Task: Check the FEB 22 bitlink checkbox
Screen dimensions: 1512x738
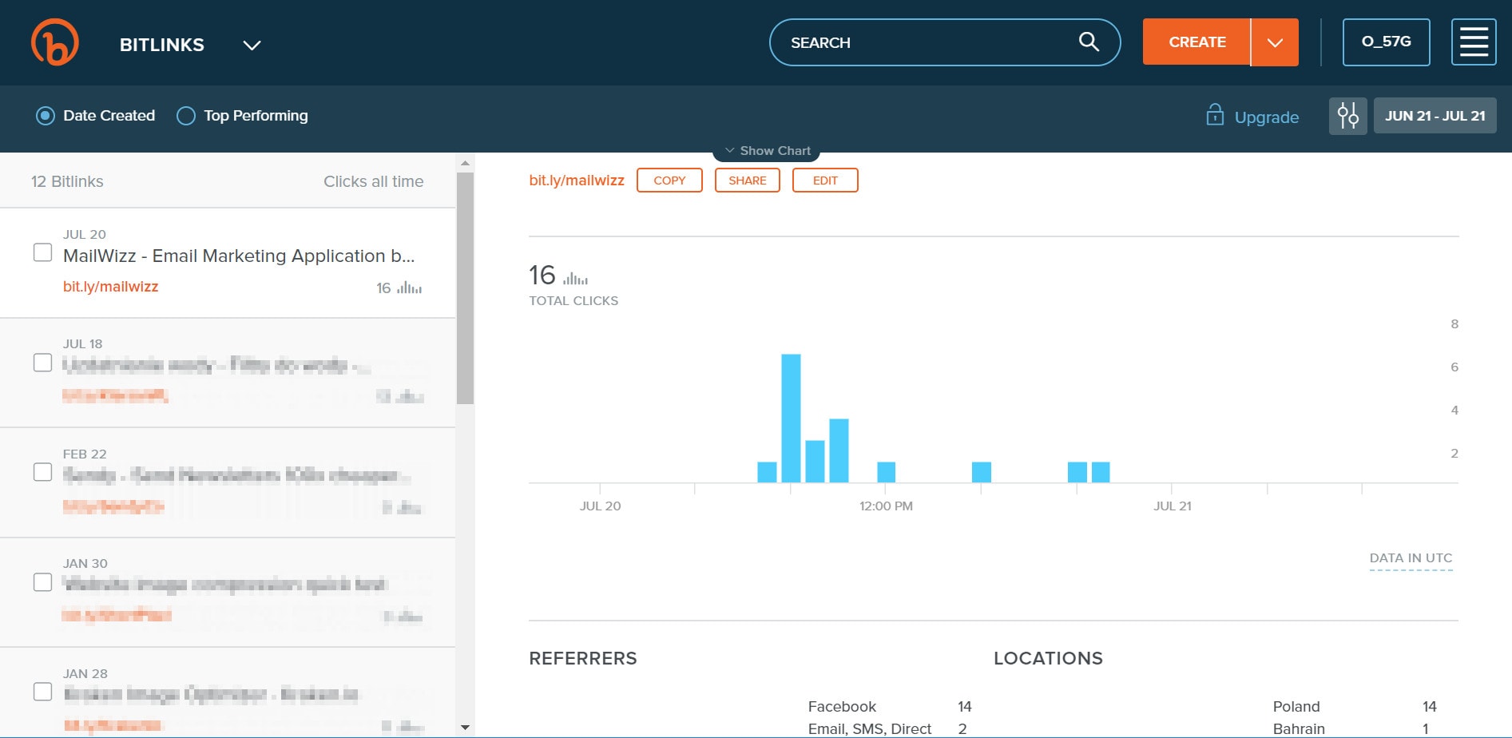Action: click(x=43, y=472)
